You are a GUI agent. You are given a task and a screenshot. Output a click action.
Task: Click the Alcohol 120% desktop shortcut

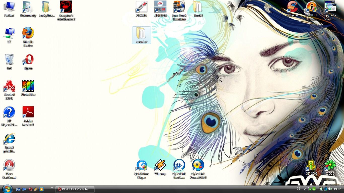pyautogui.click(x=9, y=86)
